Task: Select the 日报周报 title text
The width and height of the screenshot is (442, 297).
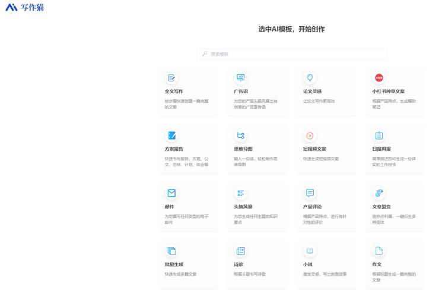Action: click(381, 148)
